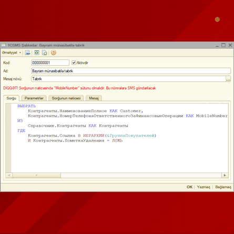This screenshot has height=234, width=234.
Task: Minimize the 1CSMS Şablonlar window
Action: [217, 46]
